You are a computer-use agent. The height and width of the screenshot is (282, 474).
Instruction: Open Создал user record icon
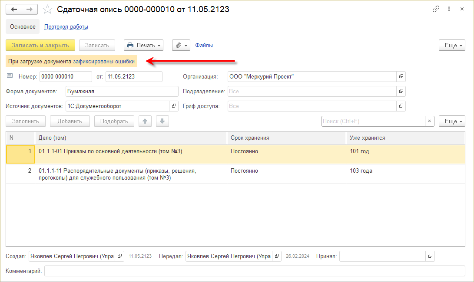[120, 256]
